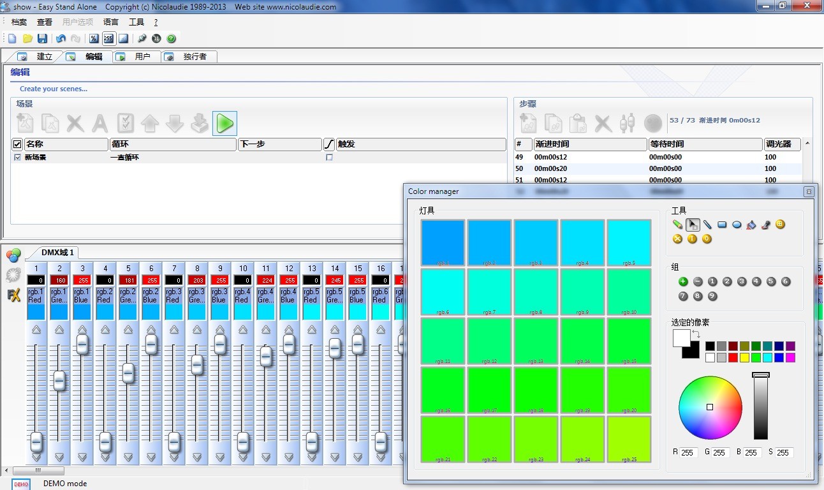Click the green add group button
The height and width of the screenshot is (490, 824).
[683, 281]
